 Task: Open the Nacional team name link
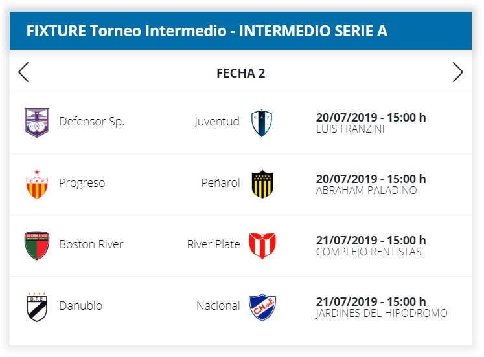coord(218,306)
